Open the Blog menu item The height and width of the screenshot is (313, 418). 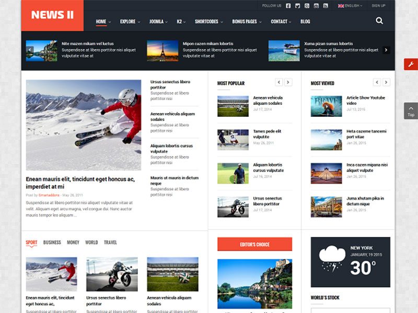(305, 21)
